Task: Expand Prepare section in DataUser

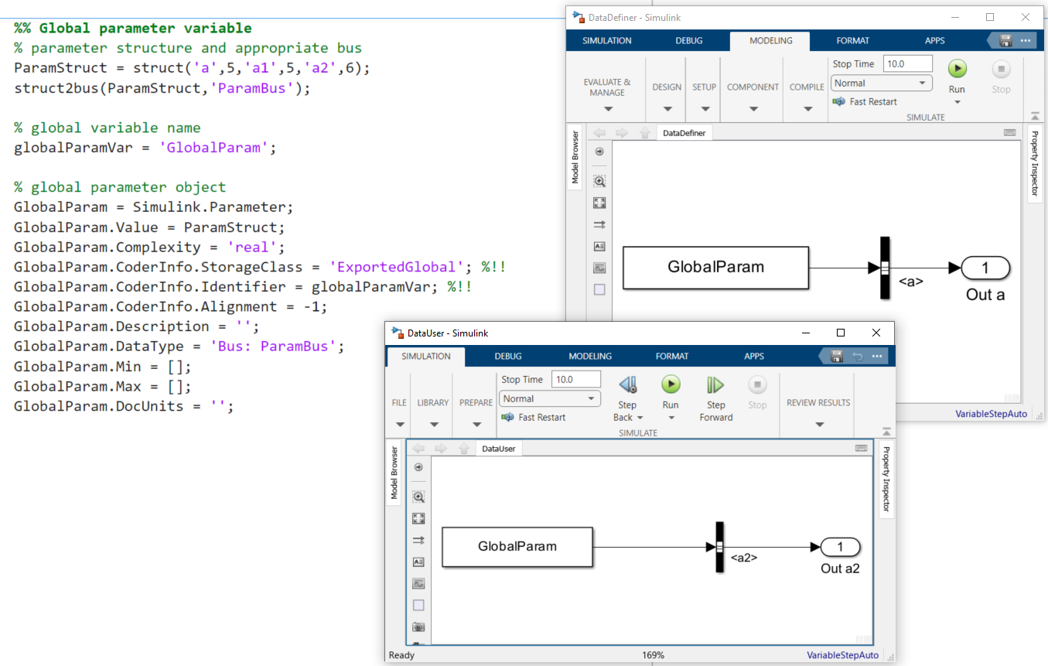Action: (x=476, y=425)
